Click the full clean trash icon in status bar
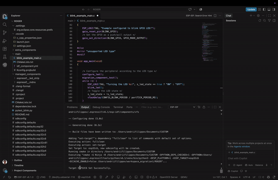The image size is (278, 180). pyautogui.click(x=101, y=177)
